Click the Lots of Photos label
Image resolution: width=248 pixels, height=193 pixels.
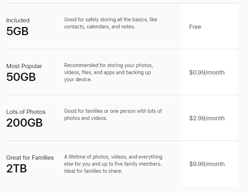[x=26, y=112]
